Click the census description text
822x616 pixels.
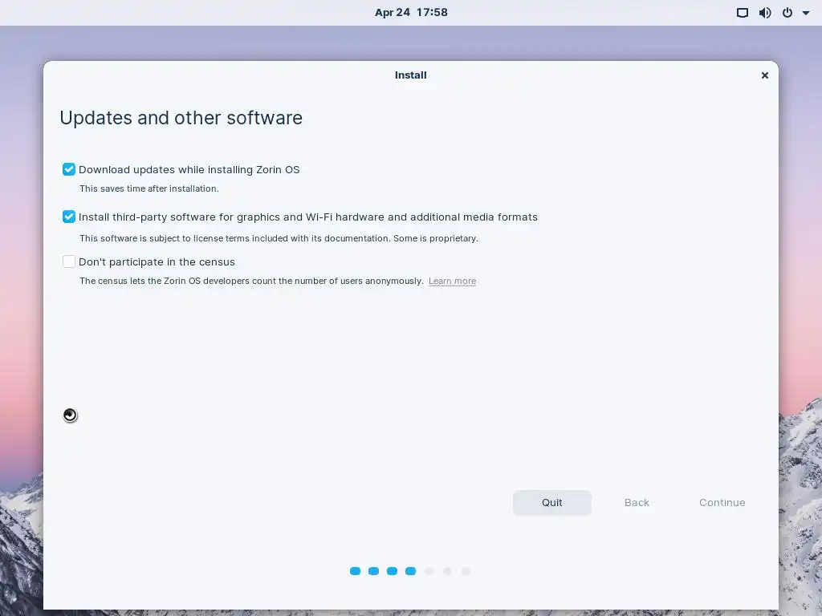pos(251,281)
